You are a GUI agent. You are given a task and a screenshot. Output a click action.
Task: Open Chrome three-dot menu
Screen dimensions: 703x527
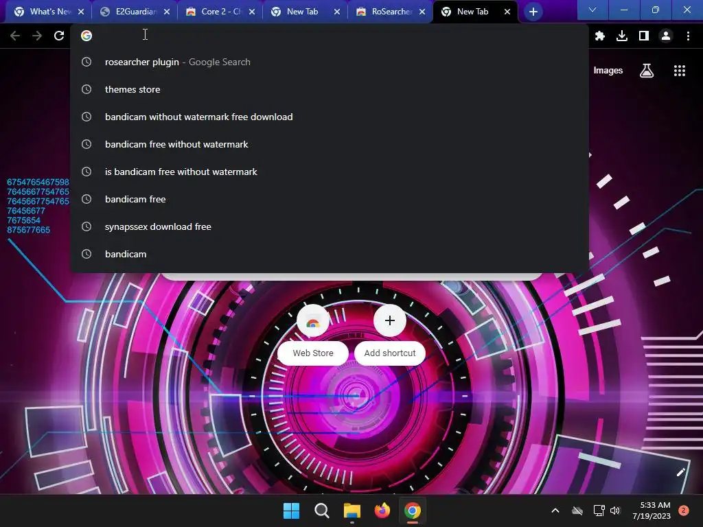(x=688, y=36)
